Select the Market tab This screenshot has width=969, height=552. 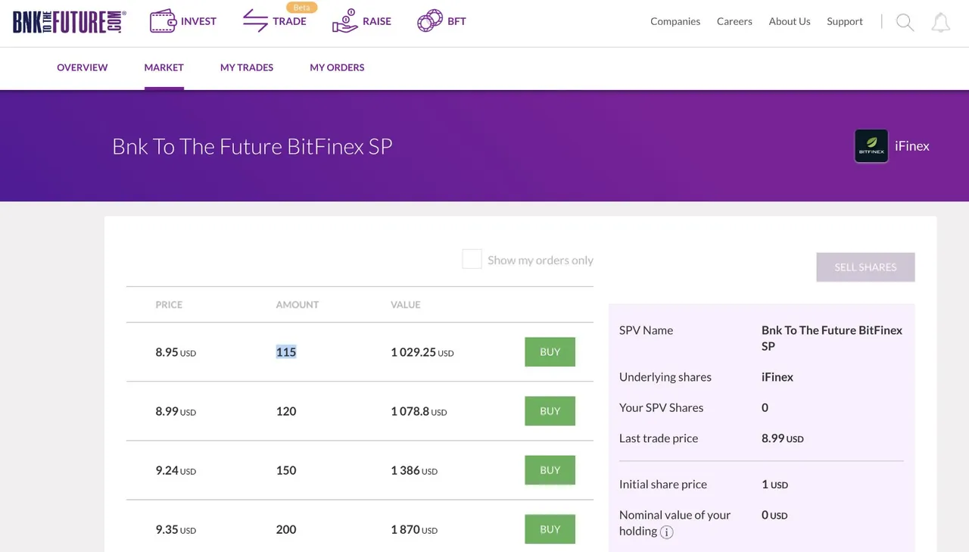tap(164, 67)
